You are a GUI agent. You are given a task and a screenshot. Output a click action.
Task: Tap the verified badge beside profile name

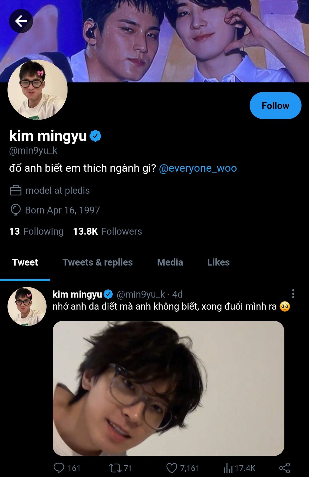pyautogui.click(x=96, y=136)
